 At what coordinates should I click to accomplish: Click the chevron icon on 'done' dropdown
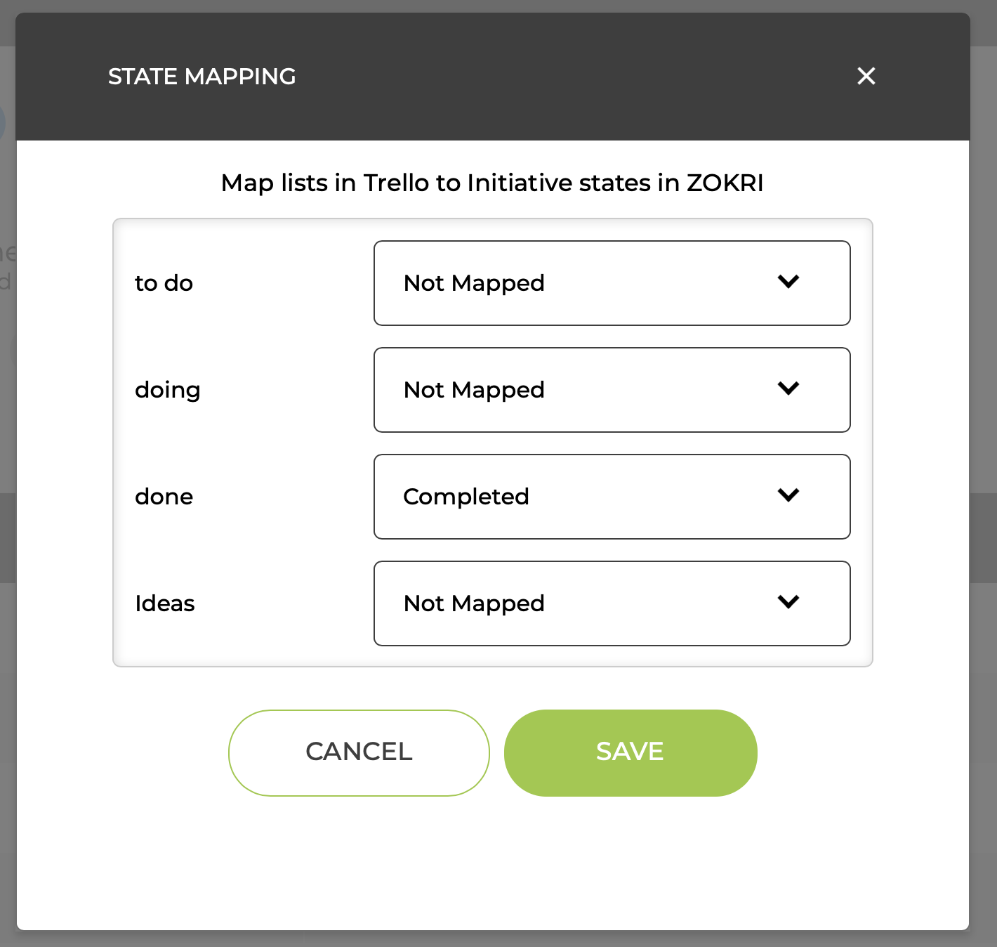pos(788,496)
